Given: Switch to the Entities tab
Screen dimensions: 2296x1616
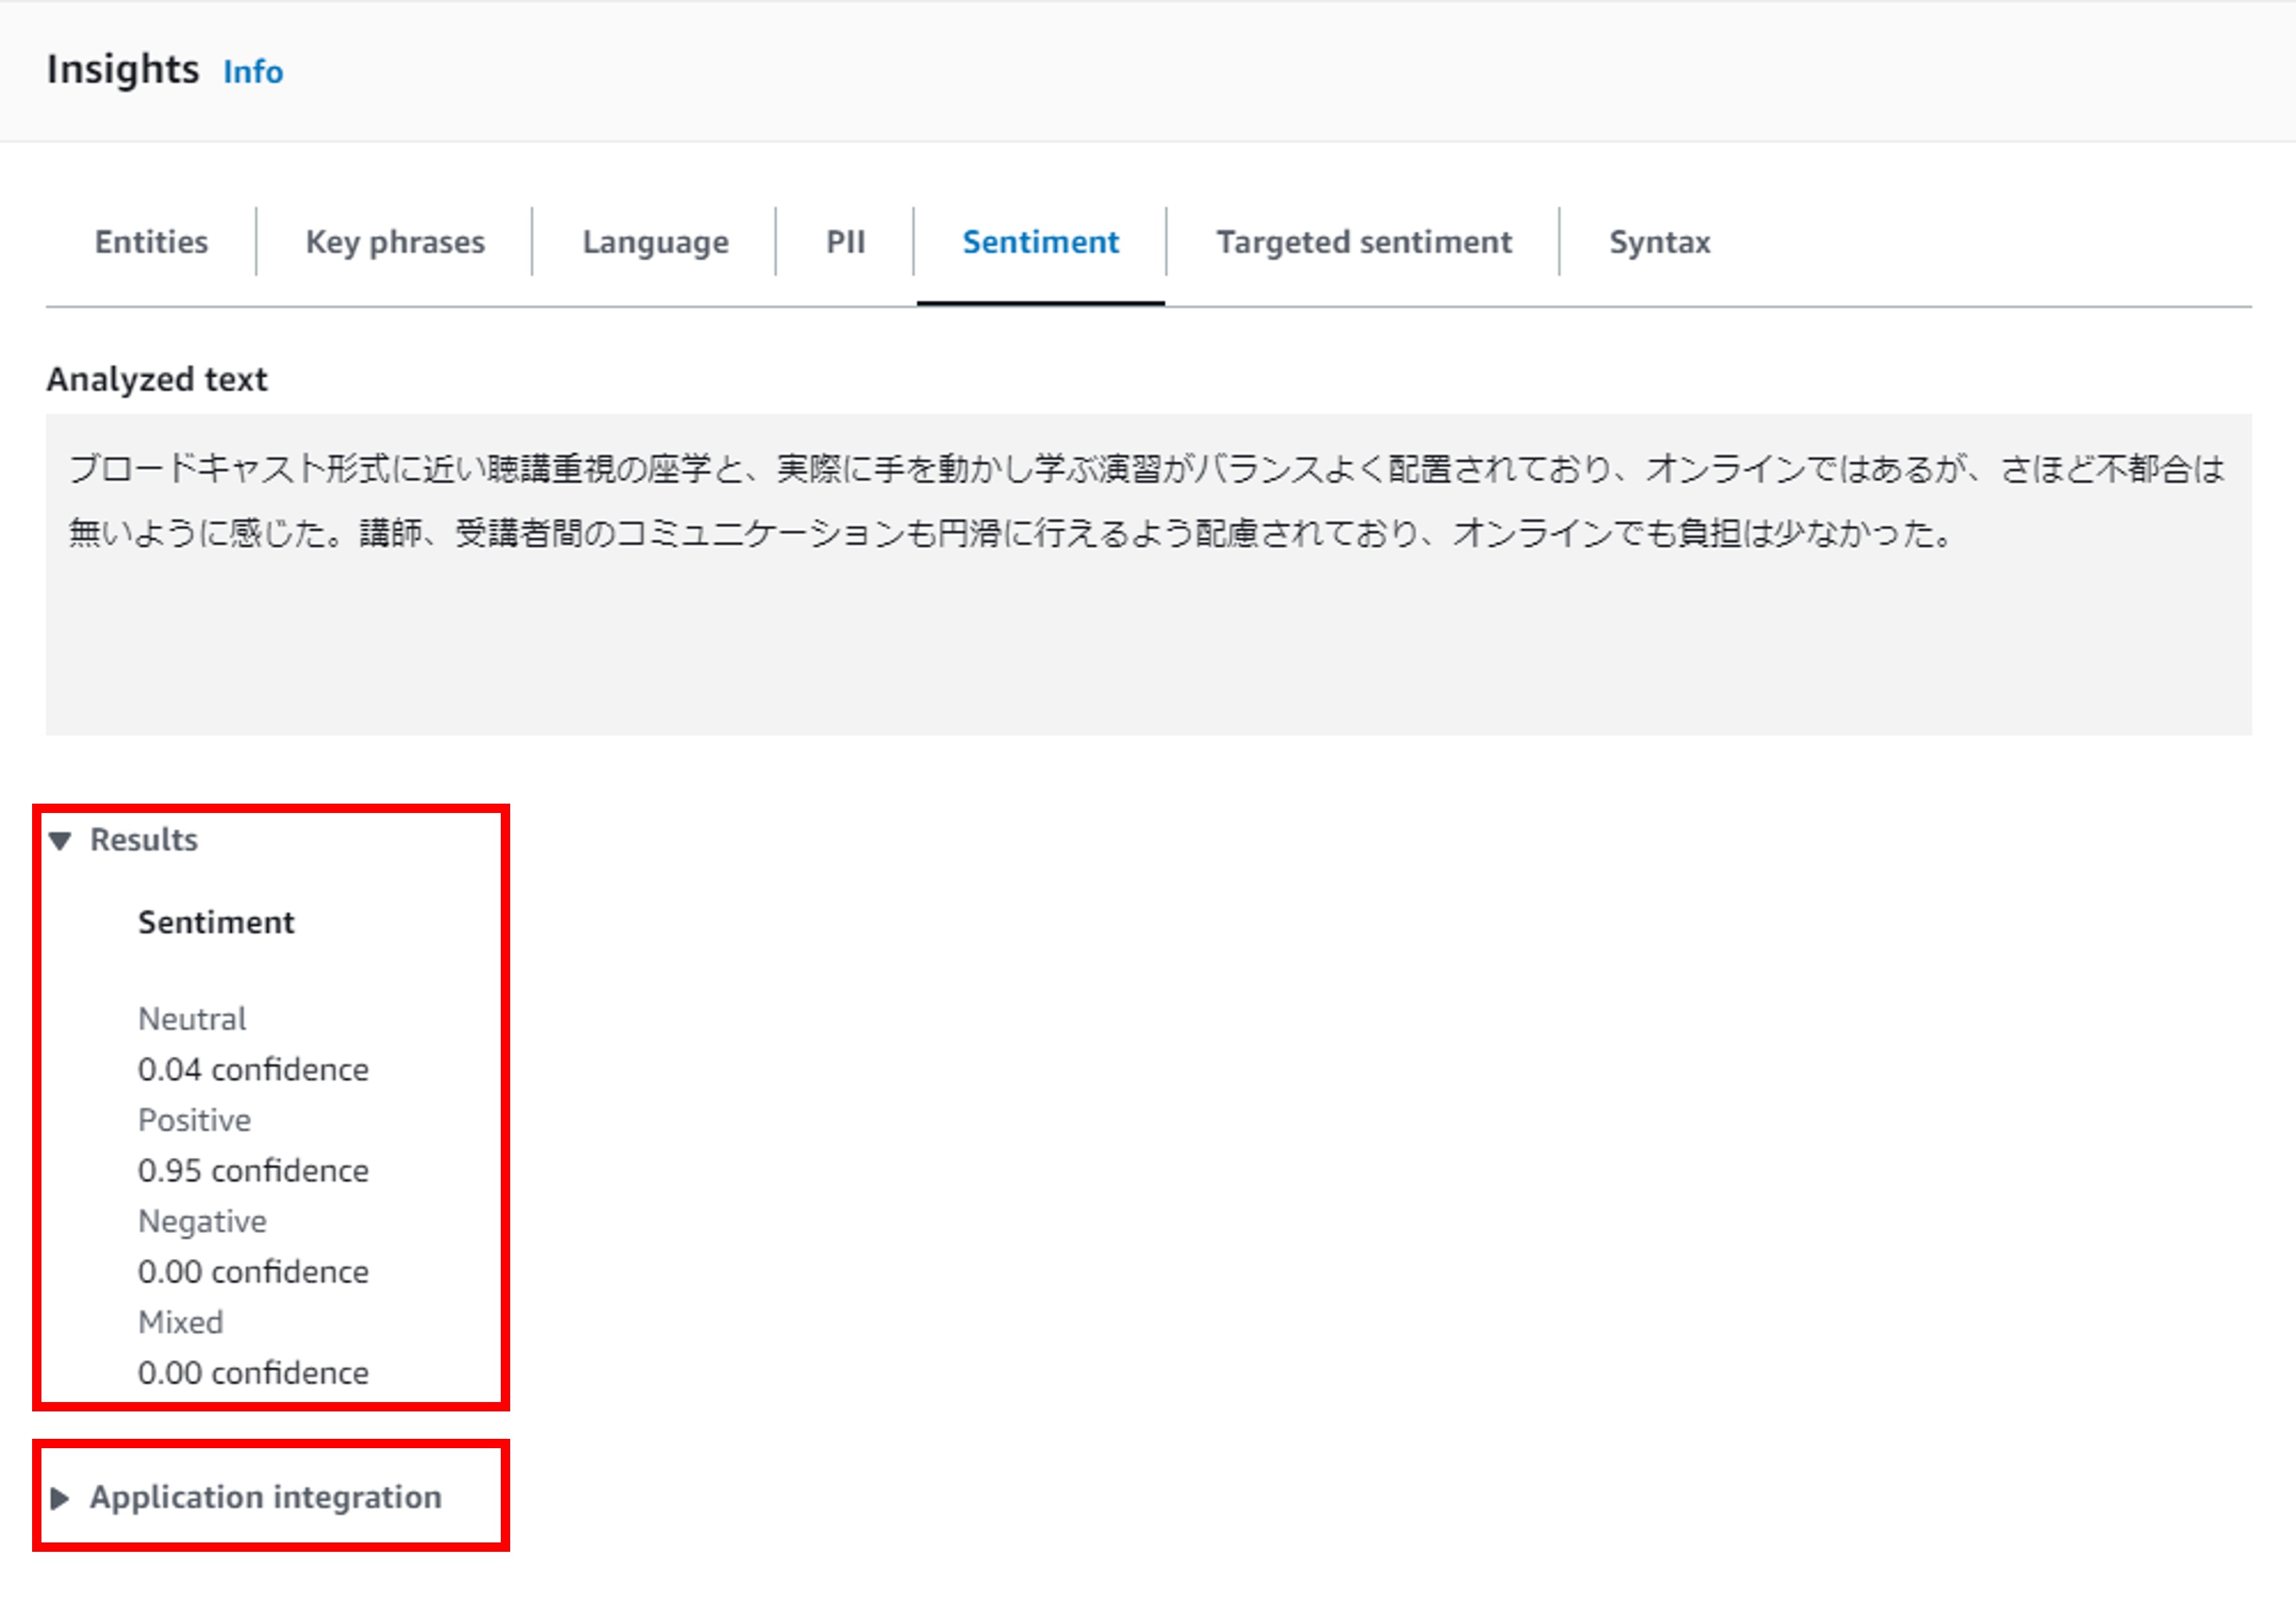Looking at the screenshot, I should point(151,241).
